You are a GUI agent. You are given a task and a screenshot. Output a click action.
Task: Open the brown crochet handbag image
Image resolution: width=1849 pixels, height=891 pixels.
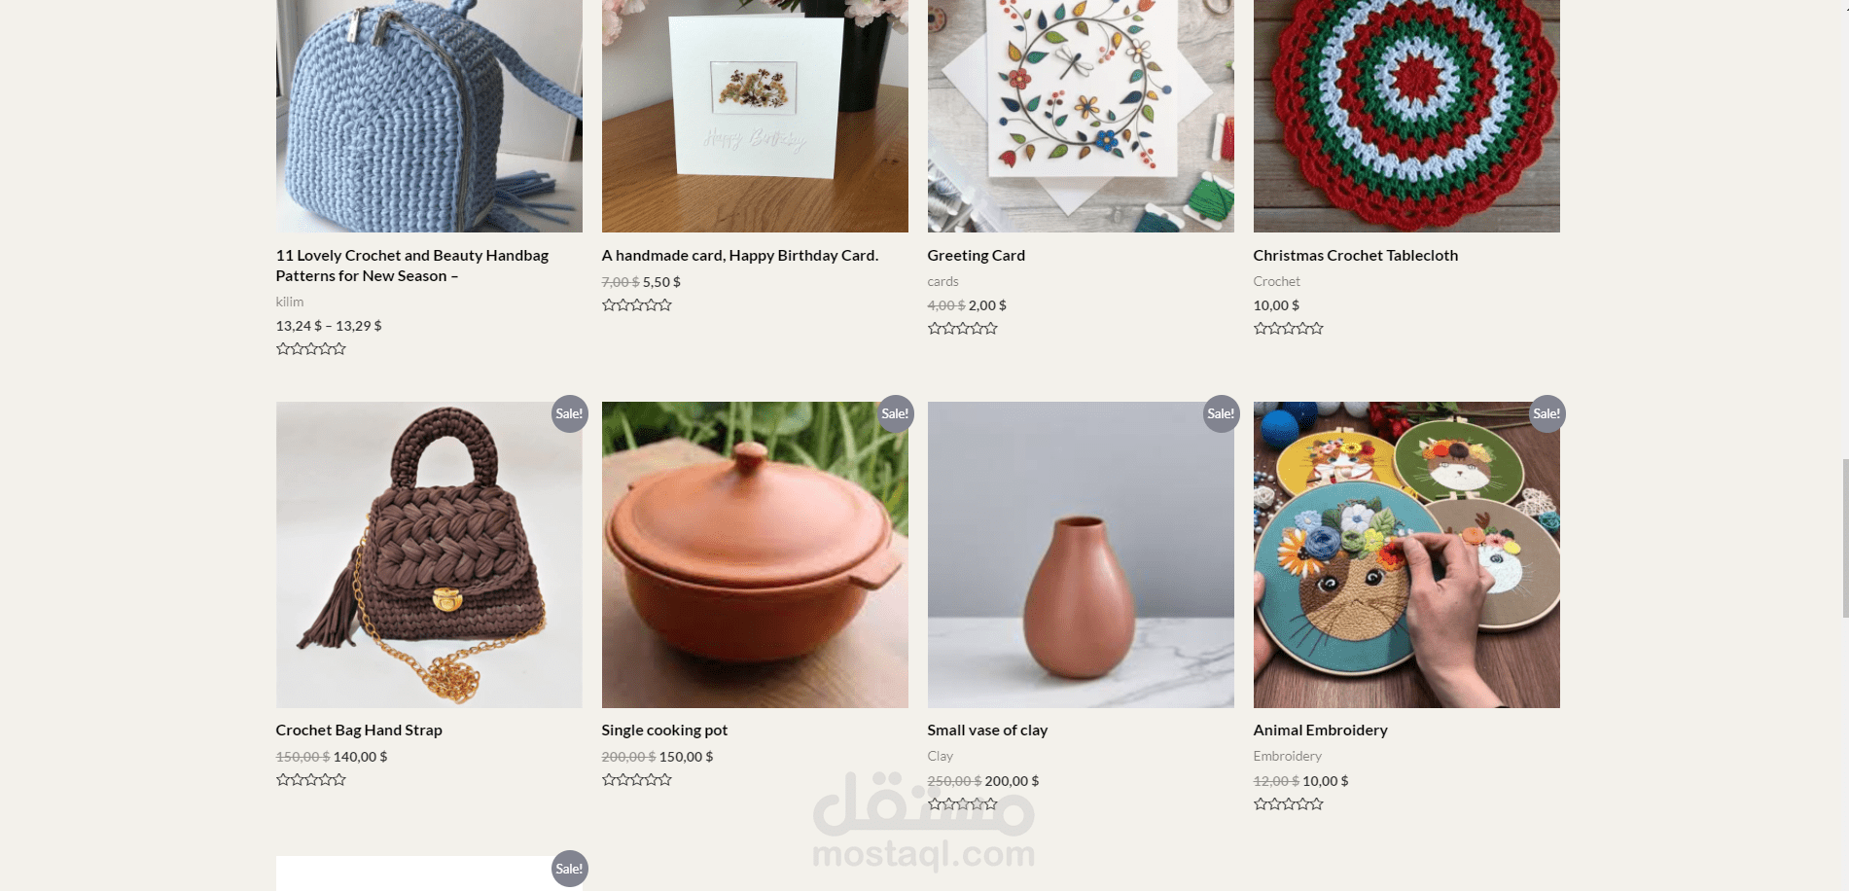point(429,554)
